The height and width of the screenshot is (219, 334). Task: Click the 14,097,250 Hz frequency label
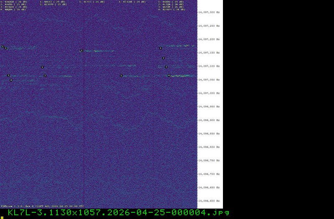point(209,26)
